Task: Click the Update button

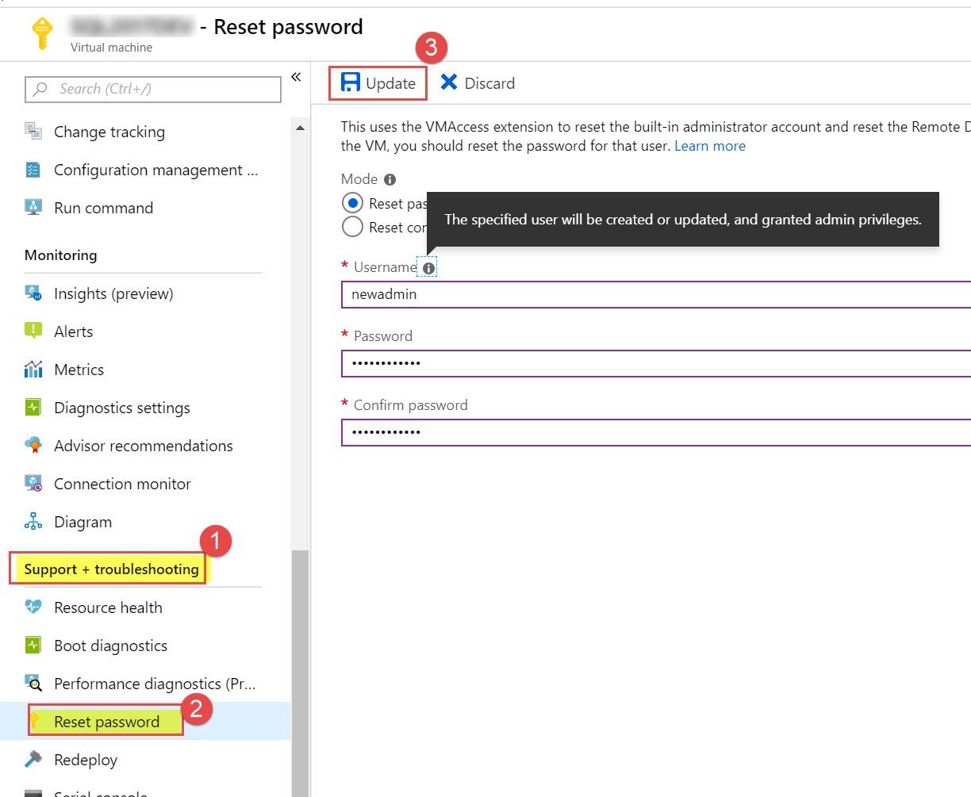Action: 378,82
